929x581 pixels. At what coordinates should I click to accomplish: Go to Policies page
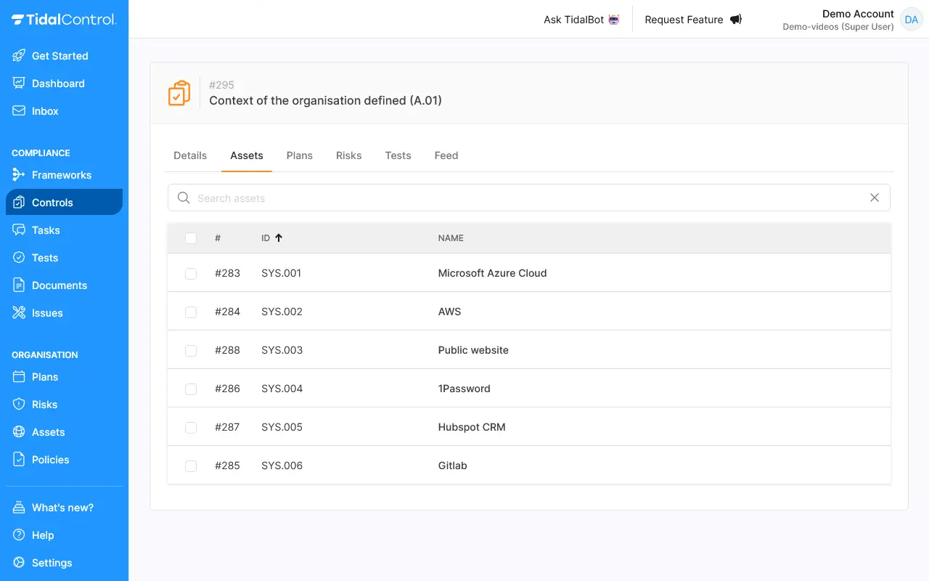point(64,460)
